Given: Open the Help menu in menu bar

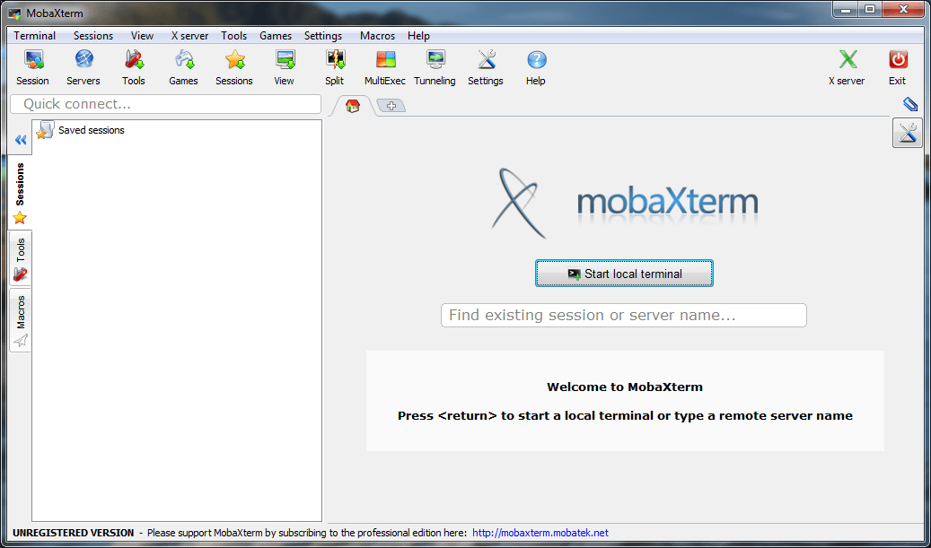Looking at the screenshot, I should [x=418, y=36].
